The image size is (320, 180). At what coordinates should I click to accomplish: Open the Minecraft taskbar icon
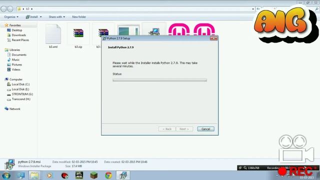click(x=94, y=175)
